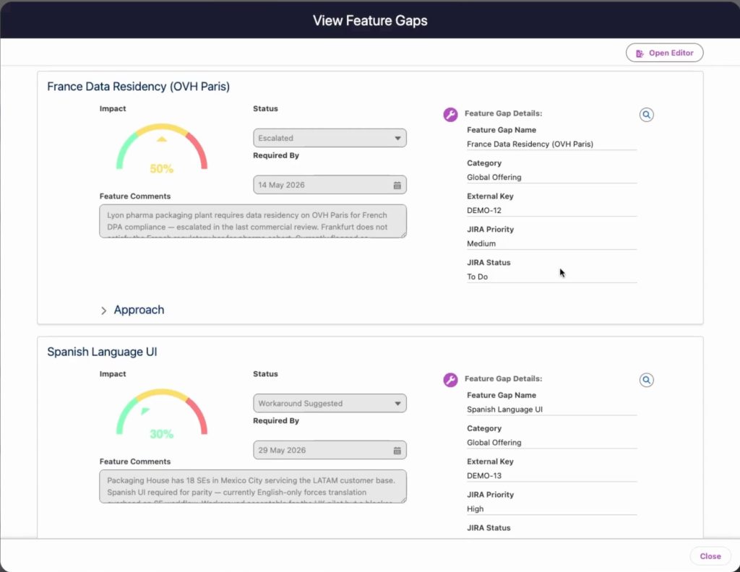Click the View Feature Gaps dialog title
740x572 pixels.
click(370, 21)
